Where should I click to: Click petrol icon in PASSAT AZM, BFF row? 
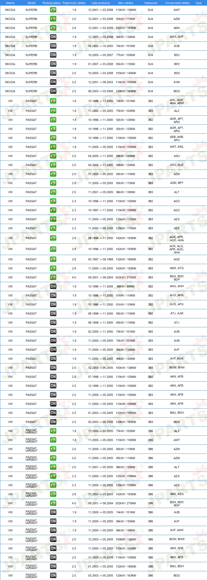pyautogui.click(x=53, y=183)
